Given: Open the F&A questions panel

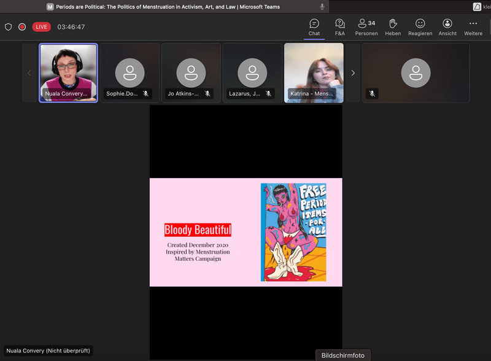Looking at the screenshot, I should (x=339, y=27).
